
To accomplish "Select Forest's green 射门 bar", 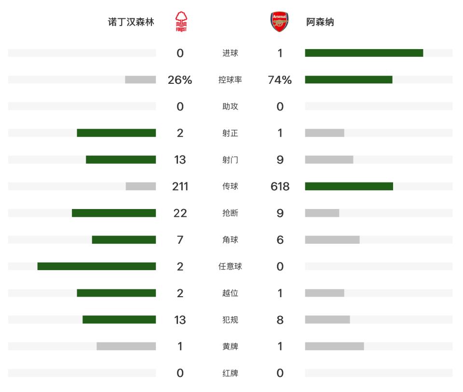I will pos(121,160).
